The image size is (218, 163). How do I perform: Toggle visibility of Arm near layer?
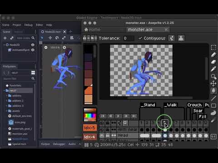click(x=102, y=129)
